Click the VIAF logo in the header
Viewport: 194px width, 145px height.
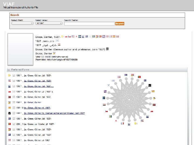click(x=9, y=4)
